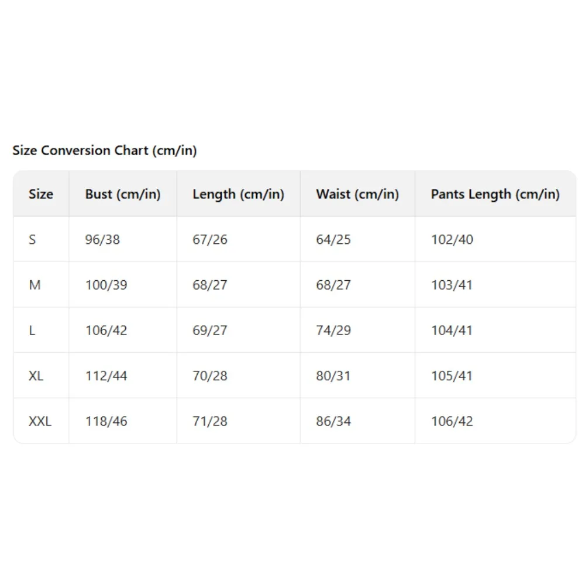Click the Size Conversion Chart heading

point(105,150)
